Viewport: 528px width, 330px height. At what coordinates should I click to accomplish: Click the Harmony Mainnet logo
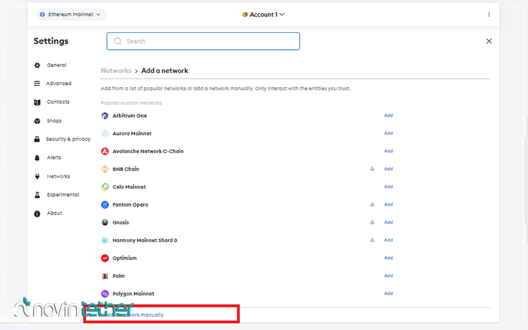tap(105, 240)
